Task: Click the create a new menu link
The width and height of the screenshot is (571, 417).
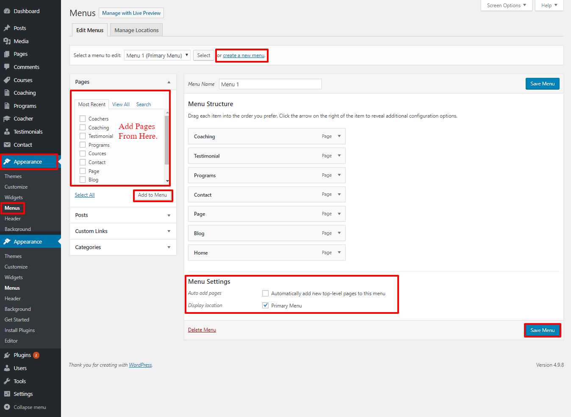Action: point(244,55)
